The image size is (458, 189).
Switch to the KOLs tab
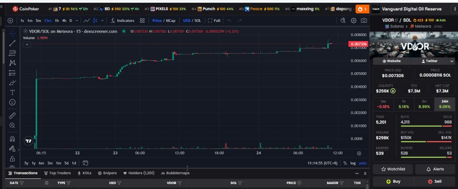tap(85, 173)
